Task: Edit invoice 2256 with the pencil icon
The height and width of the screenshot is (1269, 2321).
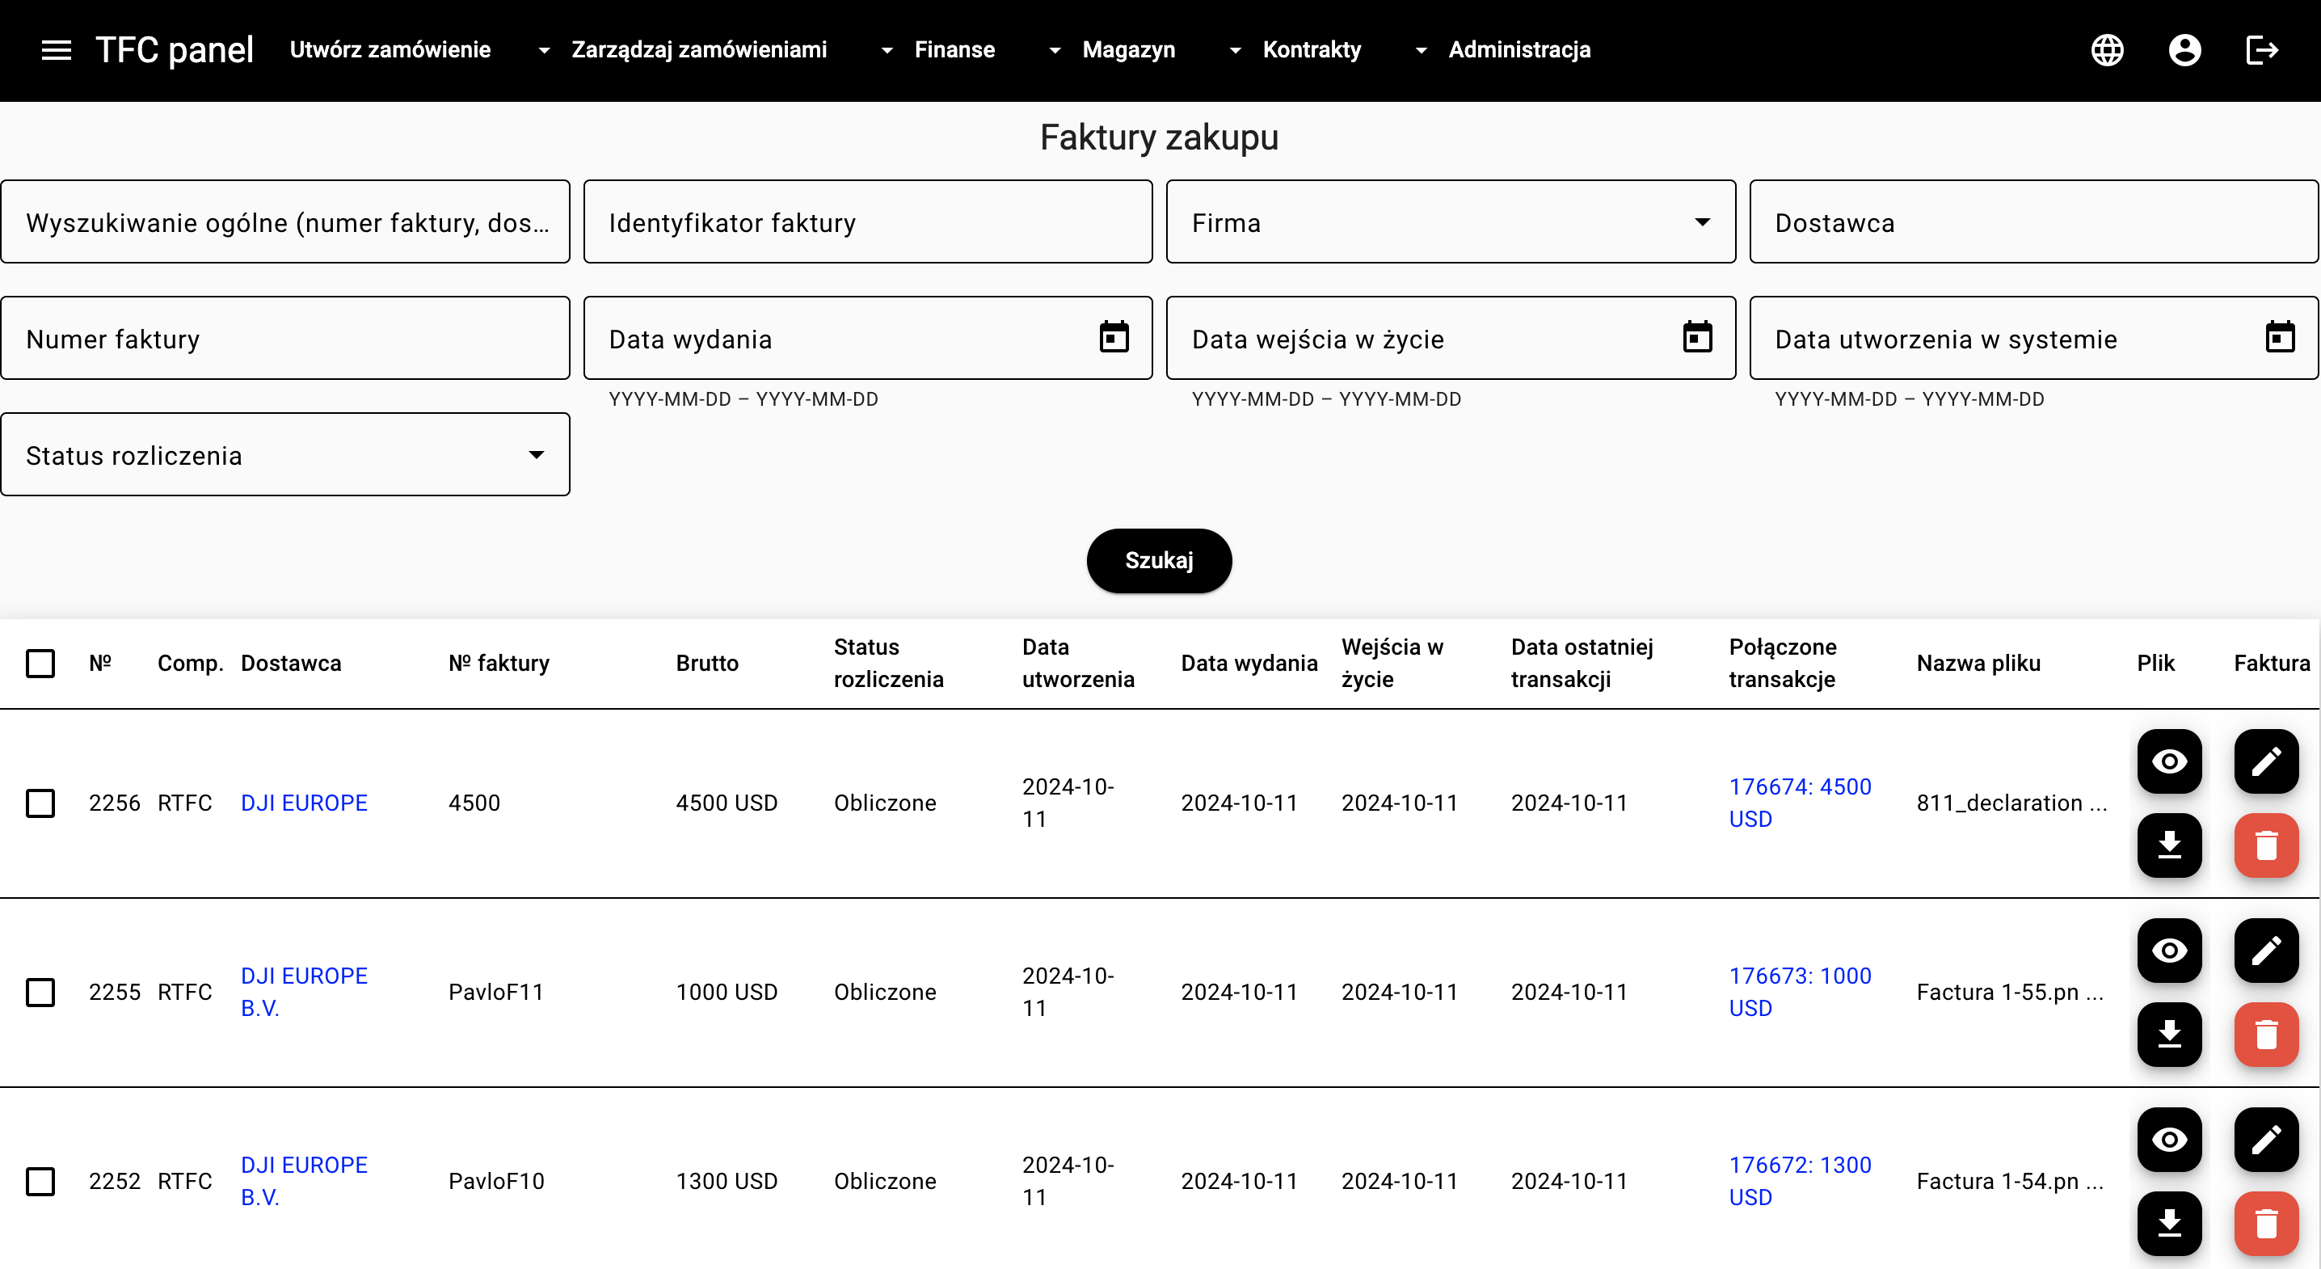Action: [x=2266, y=761]
